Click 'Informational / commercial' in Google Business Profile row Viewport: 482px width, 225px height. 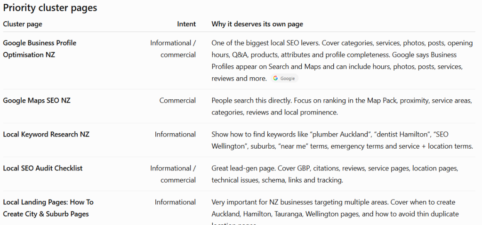click(173, 49)
